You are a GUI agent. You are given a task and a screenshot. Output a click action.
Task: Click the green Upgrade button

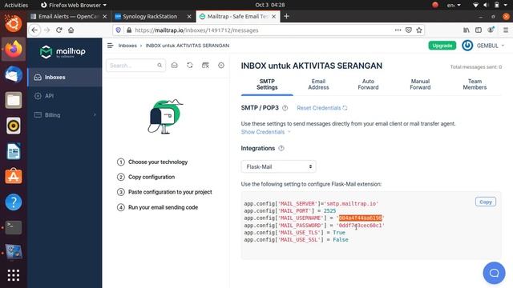tap(442, 46)
